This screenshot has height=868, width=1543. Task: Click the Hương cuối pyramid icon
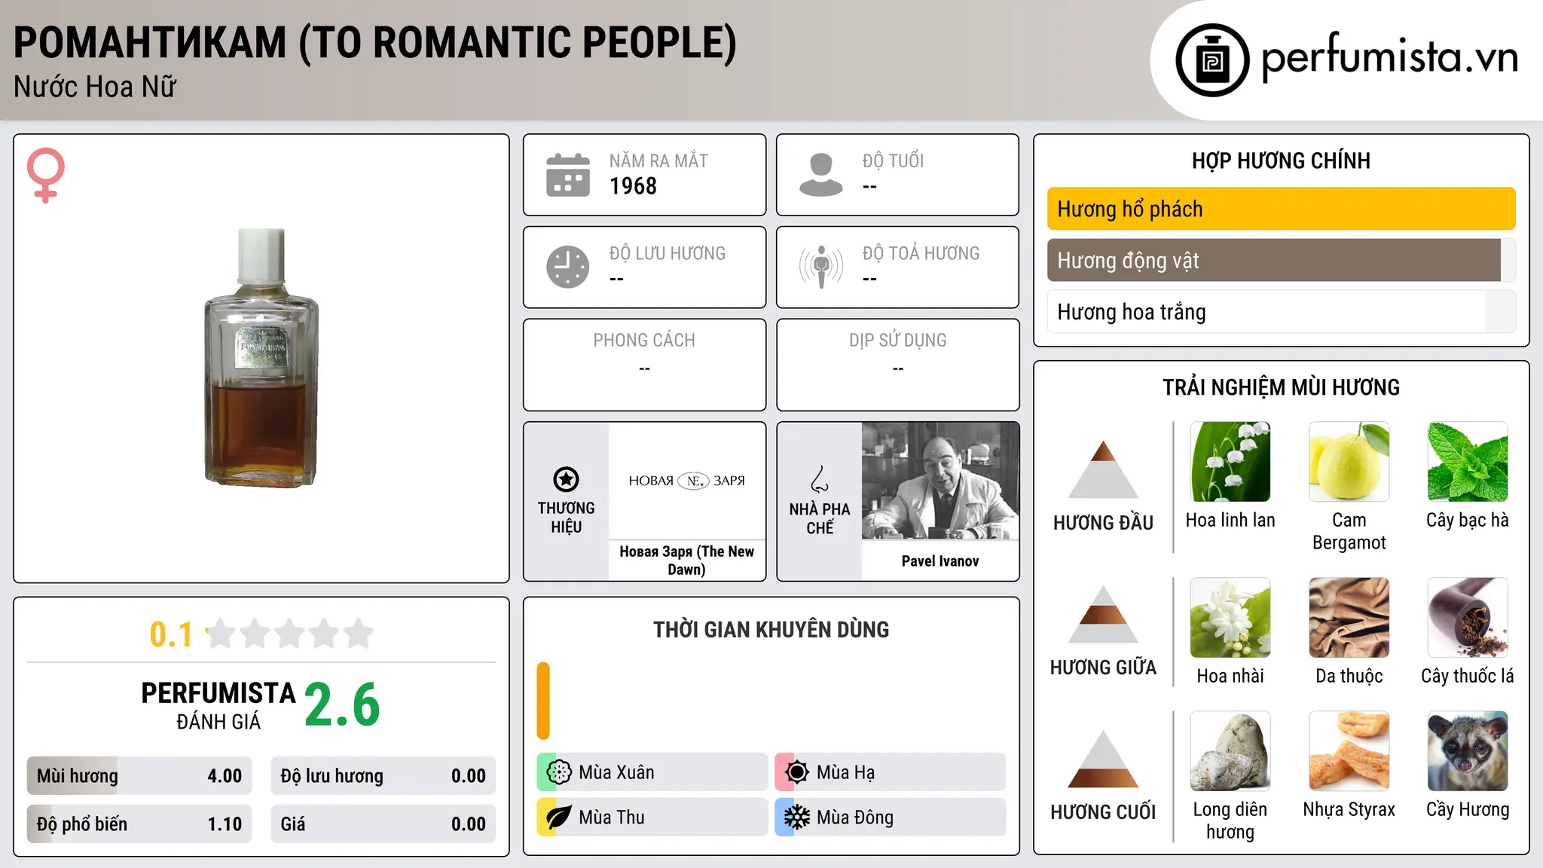click(x=1103, y=759)
